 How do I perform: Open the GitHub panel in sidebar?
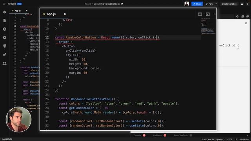point(5,46)
